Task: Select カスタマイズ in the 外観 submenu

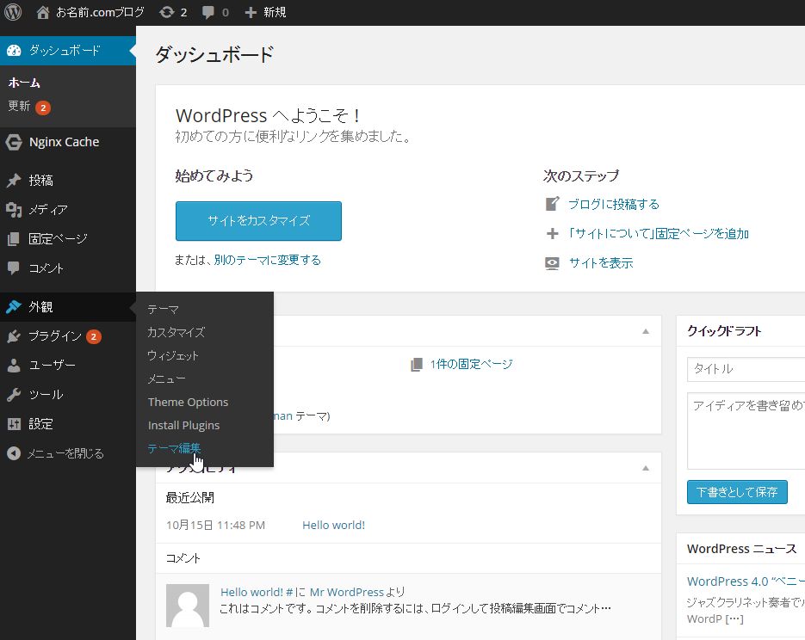Action: coord(176,332)
